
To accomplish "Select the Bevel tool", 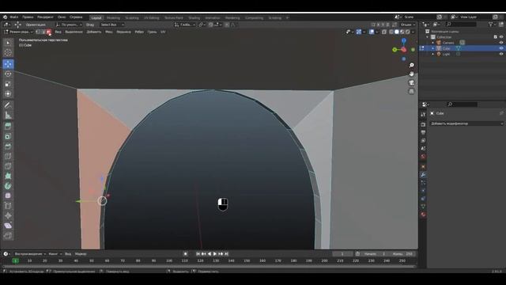I will (8, 146).
